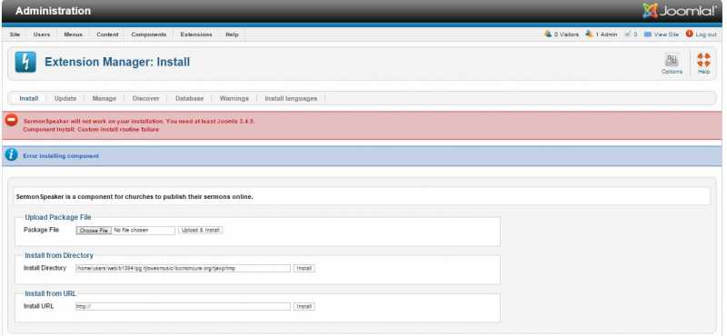The image size is (727, 336).
Task: Open the Site menu
Action: tap(15, 35)
